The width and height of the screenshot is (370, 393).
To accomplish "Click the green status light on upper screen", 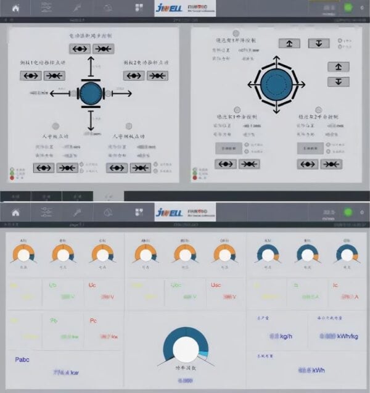I will coord(348,7).
